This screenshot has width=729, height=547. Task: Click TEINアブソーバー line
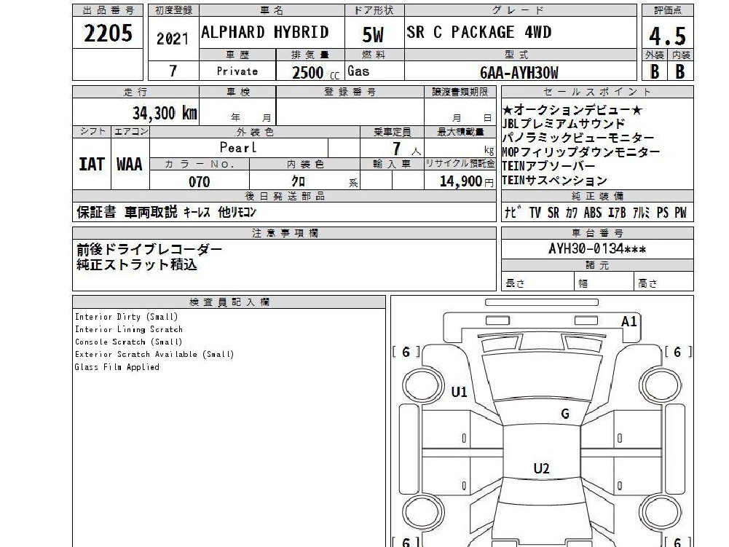(548, 166)
